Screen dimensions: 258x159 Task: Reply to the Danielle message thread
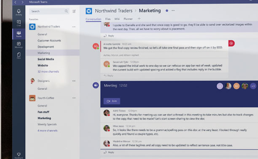tap(109, 36)
